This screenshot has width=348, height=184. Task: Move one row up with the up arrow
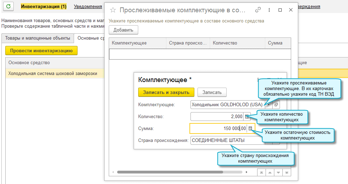(x=269, y=172)
